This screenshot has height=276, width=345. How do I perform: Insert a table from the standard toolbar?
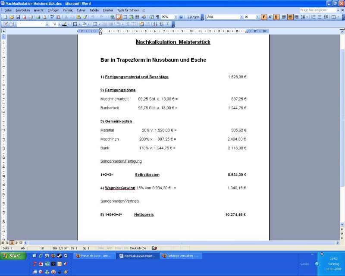[x=125, y=17]
